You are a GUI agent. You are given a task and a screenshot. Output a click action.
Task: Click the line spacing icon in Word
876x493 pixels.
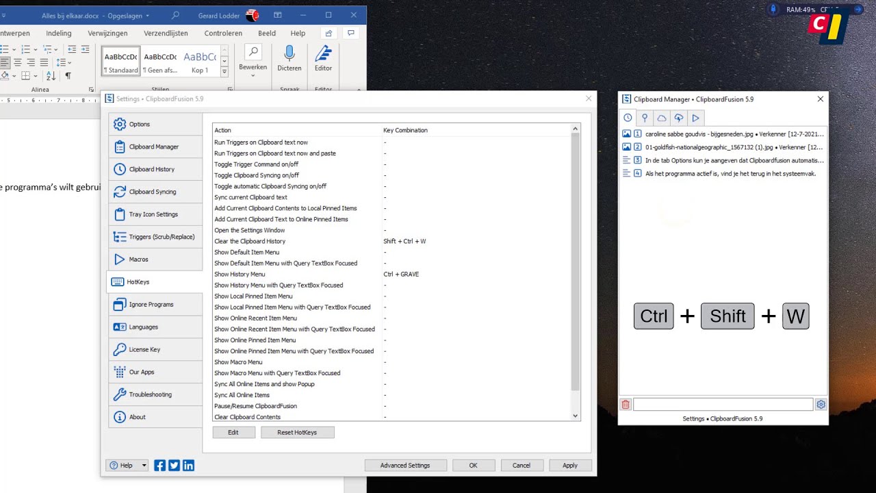[x=60, y=62]
